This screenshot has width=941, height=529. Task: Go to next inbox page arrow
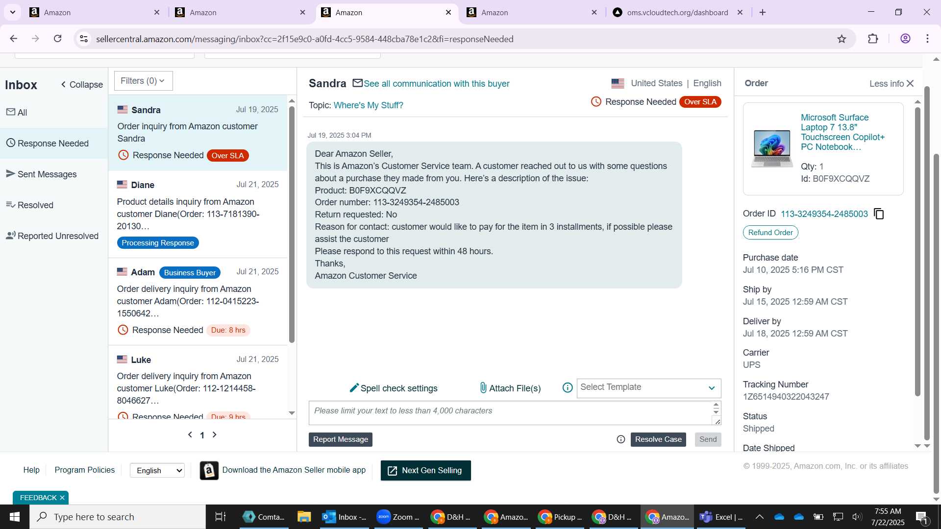pos(214,435)
